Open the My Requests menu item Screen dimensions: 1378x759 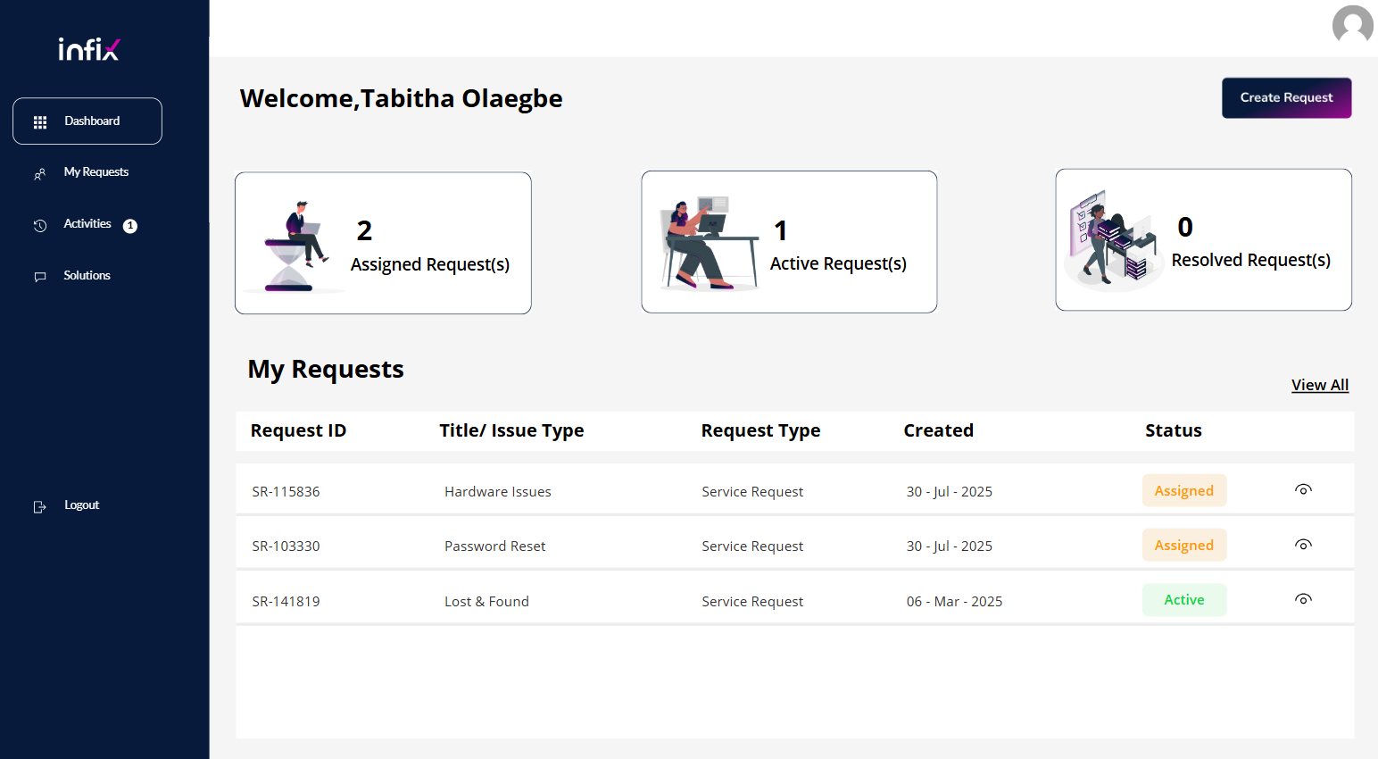[96, 172]
